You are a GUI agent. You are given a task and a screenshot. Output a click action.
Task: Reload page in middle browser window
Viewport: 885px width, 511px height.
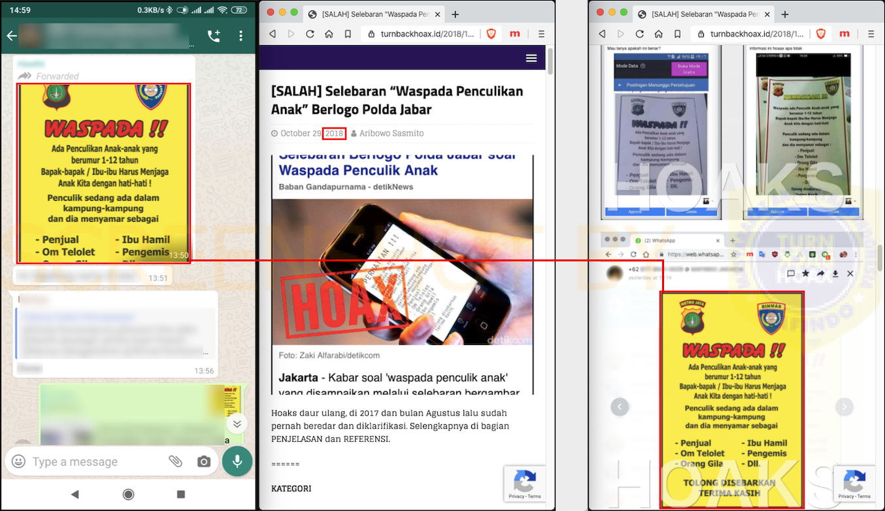click(310, 34)
